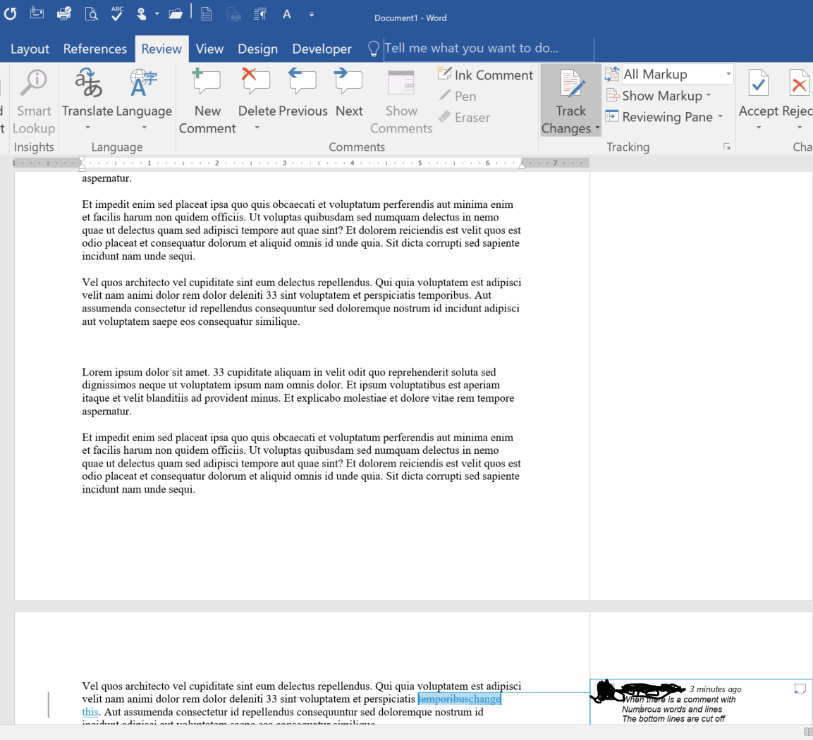The width and height of the screenshot is (813, 740).
Task: Open the Tracking group dialog launcher
Action: tap(727, 147)
